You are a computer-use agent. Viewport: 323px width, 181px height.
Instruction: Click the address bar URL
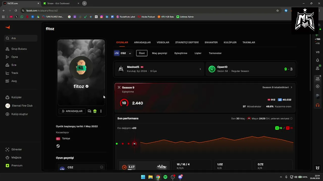[x=42, y=11]
